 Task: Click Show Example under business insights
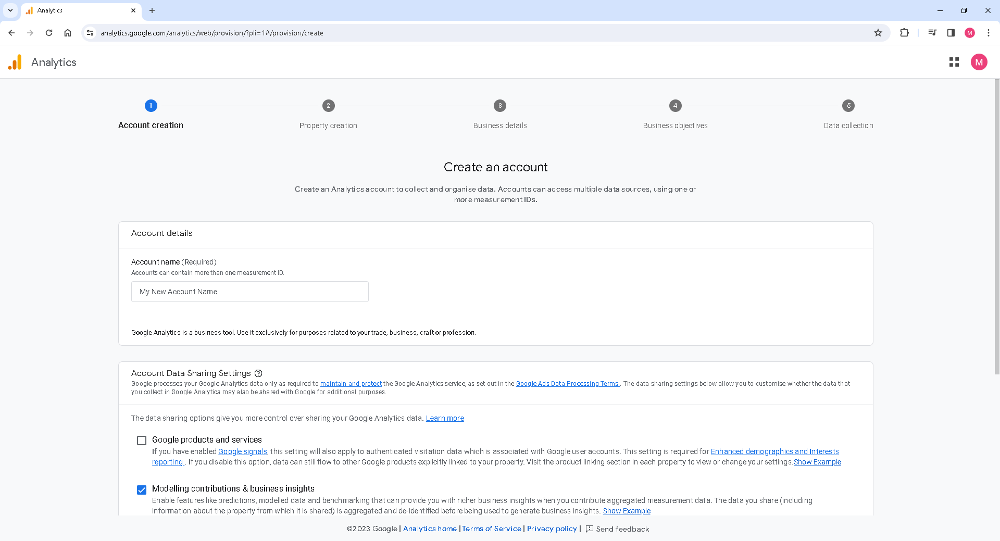pos(626,511)
